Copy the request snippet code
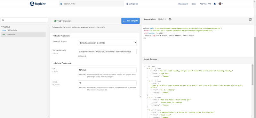 click(x=251, y=20)
